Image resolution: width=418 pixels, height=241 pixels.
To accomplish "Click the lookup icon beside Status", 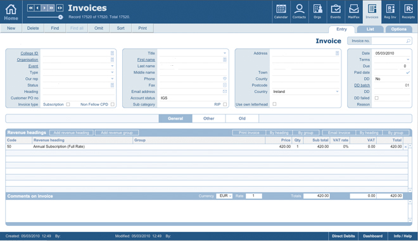I will (x=112, y=85).
